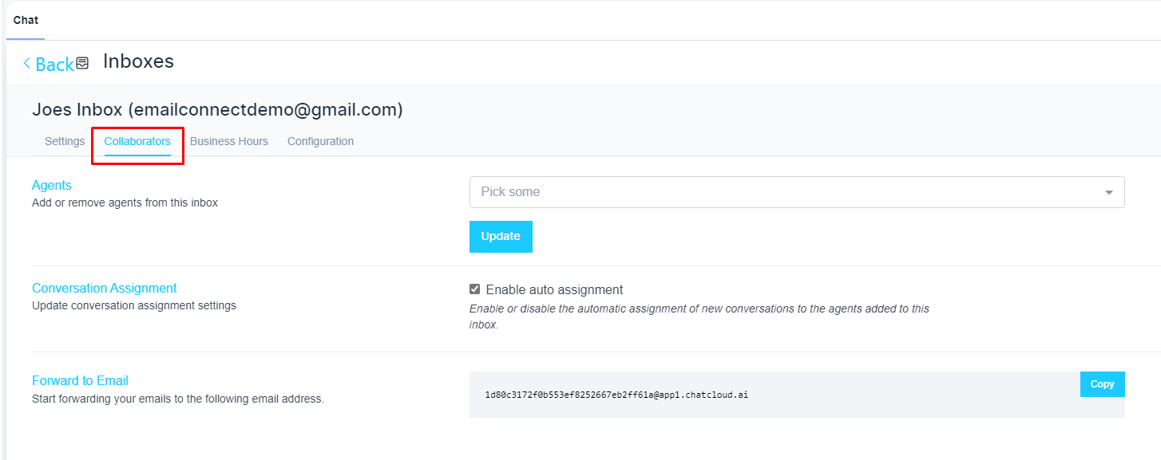Go to the Configuration tab
This screenshot has height=460, width=1161.
pos(320,141)
